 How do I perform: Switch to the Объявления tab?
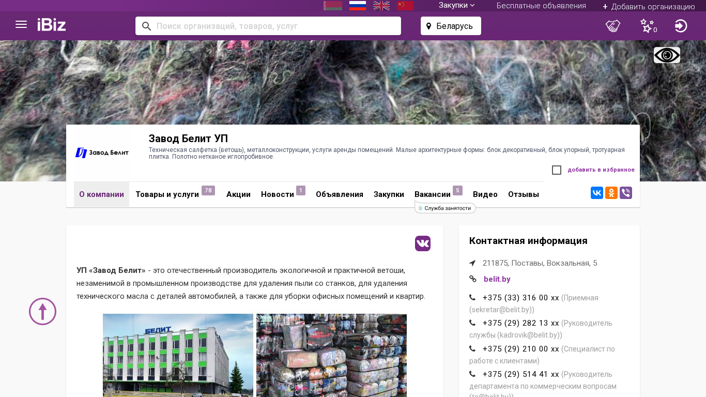(x=340, y=194)
